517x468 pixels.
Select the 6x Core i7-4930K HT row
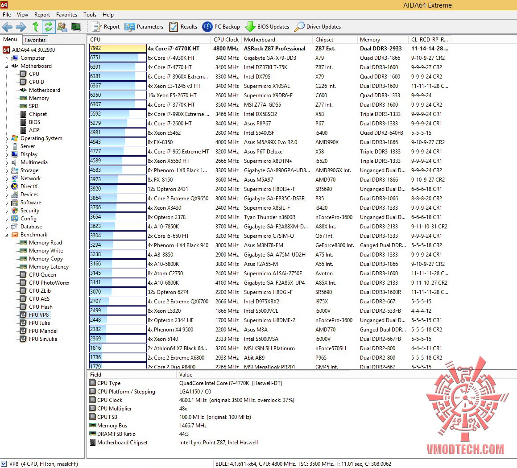click(269, 58)
